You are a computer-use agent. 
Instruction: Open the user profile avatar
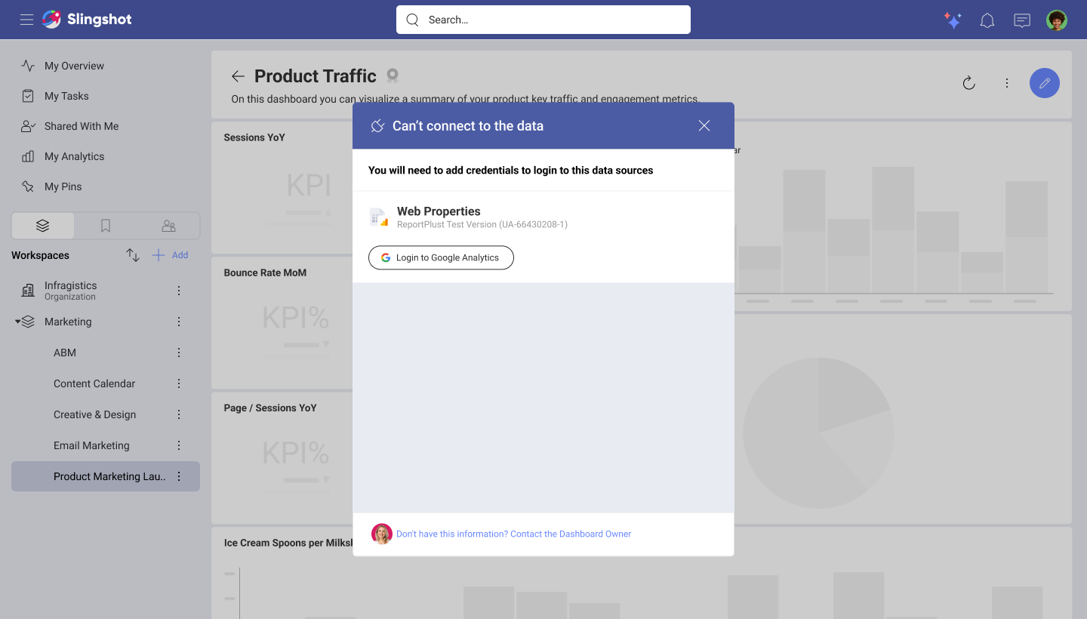[1057, 20]
